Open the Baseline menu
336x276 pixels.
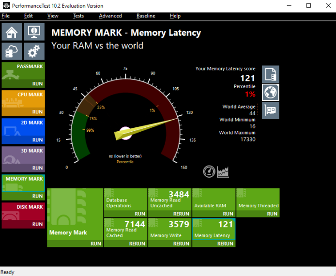146,16
